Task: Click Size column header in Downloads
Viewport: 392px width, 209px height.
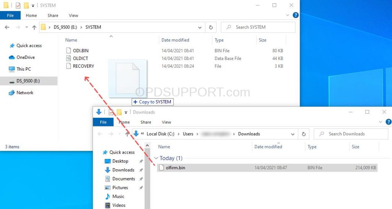Action: (x=356, y=147)
